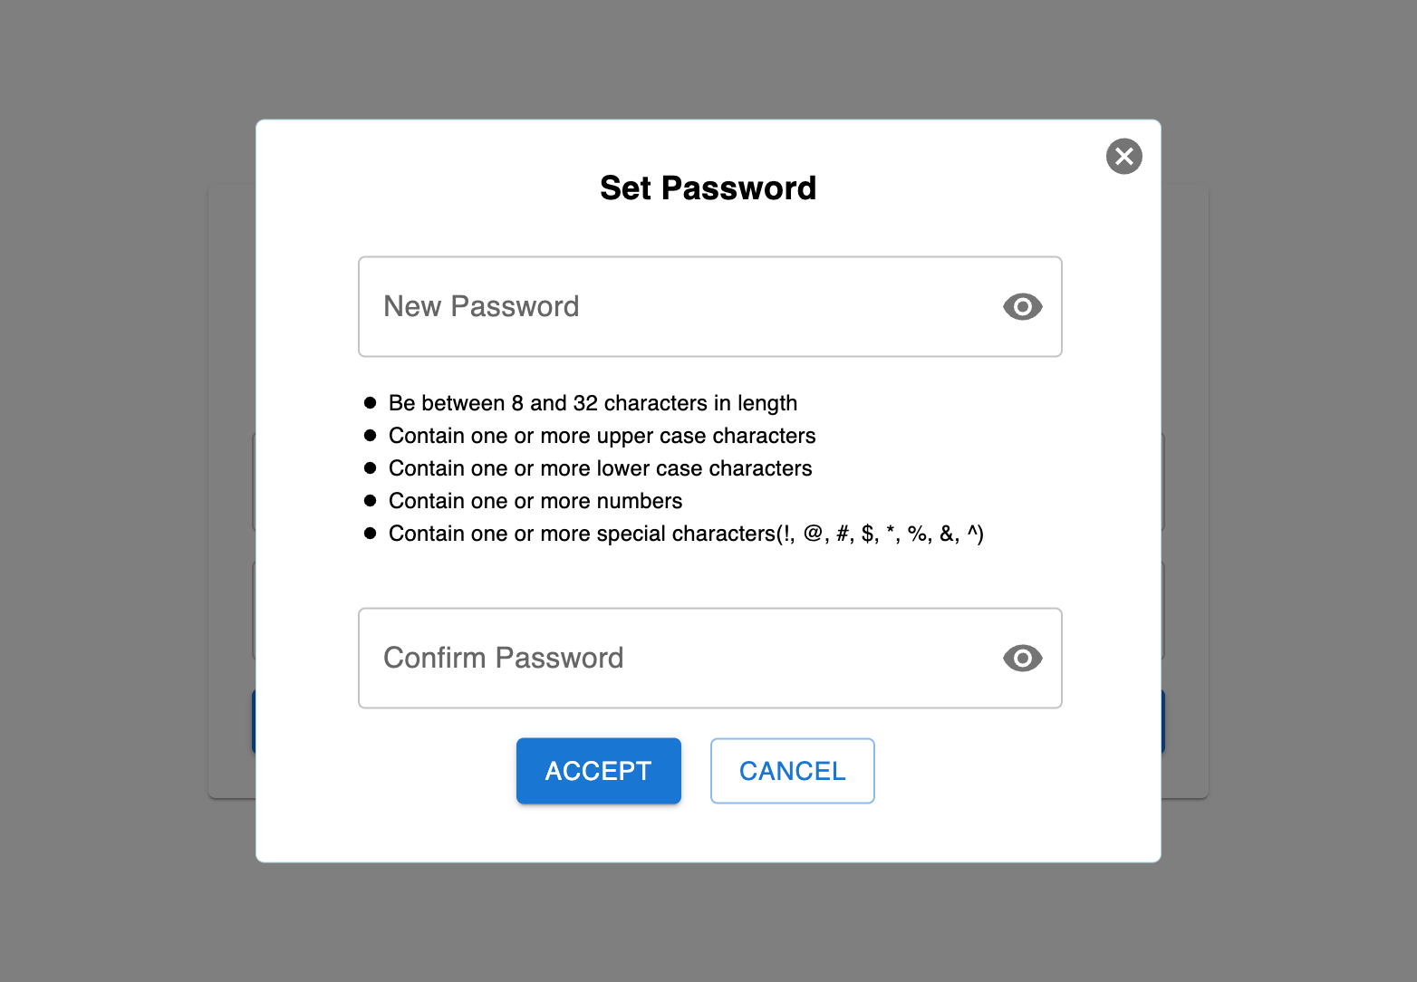The width and height of the screenshot is (1417, 982).
Task: Click the bullet beside the numbers requirement
Action: point(370,501)
